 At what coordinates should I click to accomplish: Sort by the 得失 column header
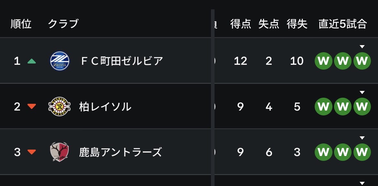(x=297, y=24)
